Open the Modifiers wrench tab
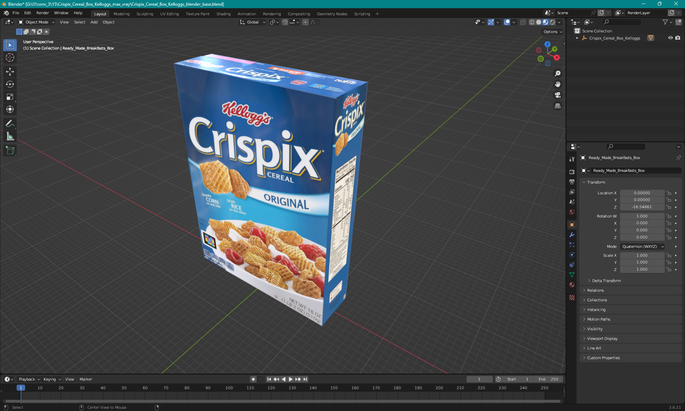685x411 pixels. [572, 235]
